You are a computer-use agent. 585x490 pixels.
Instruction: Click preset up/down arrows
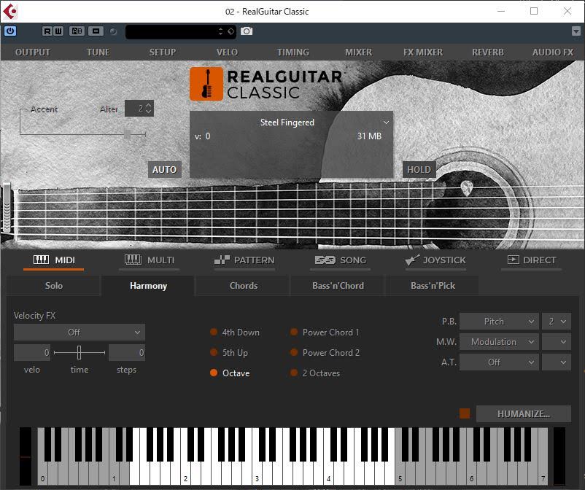220,31
